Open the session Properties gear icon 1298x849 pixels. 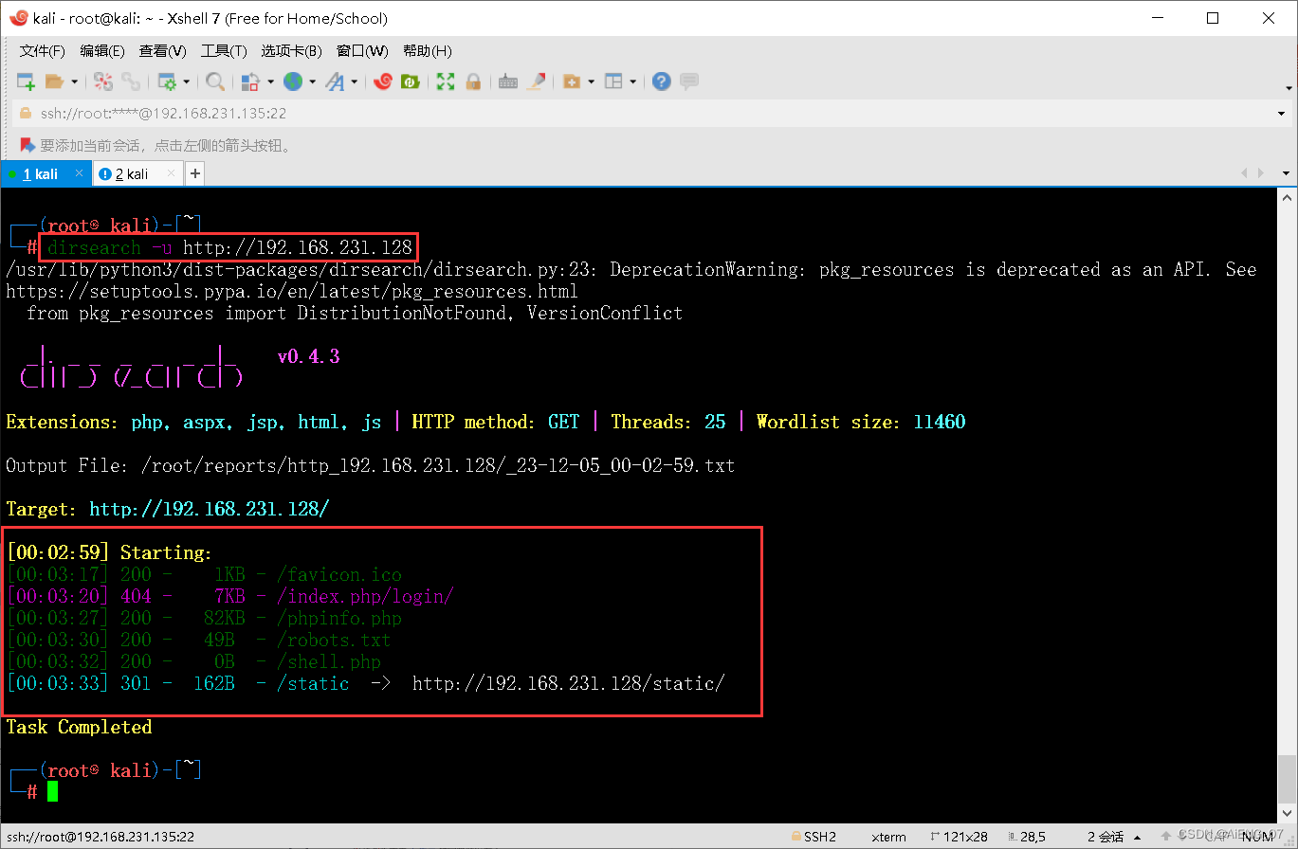click(x=168, y=81)
